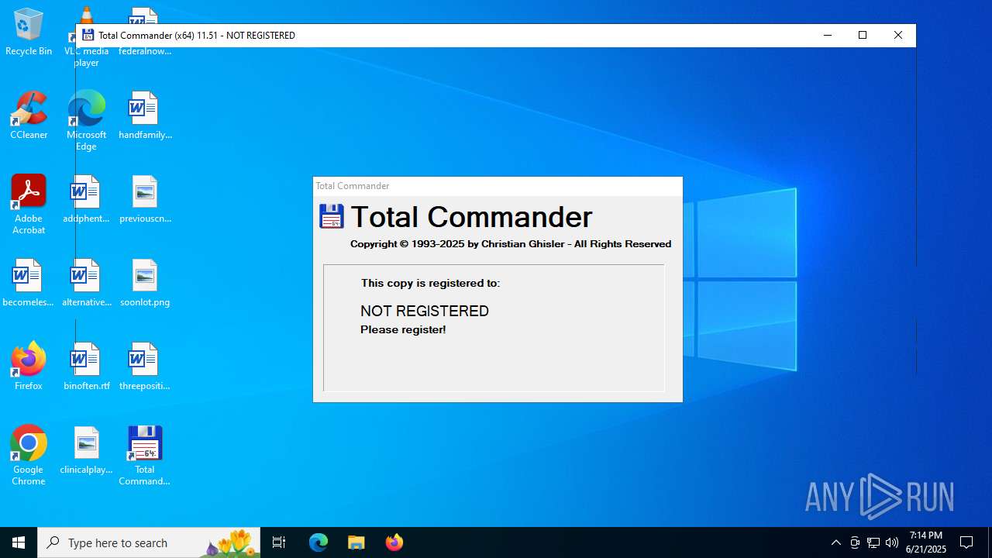Select the VLC media player desktop shortcut
The image size is (992, 558).
[86, 36]
